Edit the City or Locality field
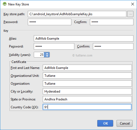The image size is (137, 130). [x=87, y=91]
